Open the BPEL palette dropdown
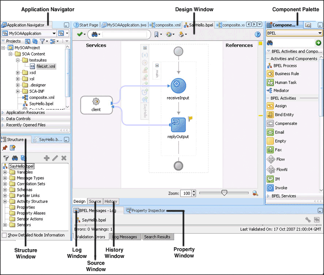The width and height of the screenshot is (324, 275). point(320,33)
